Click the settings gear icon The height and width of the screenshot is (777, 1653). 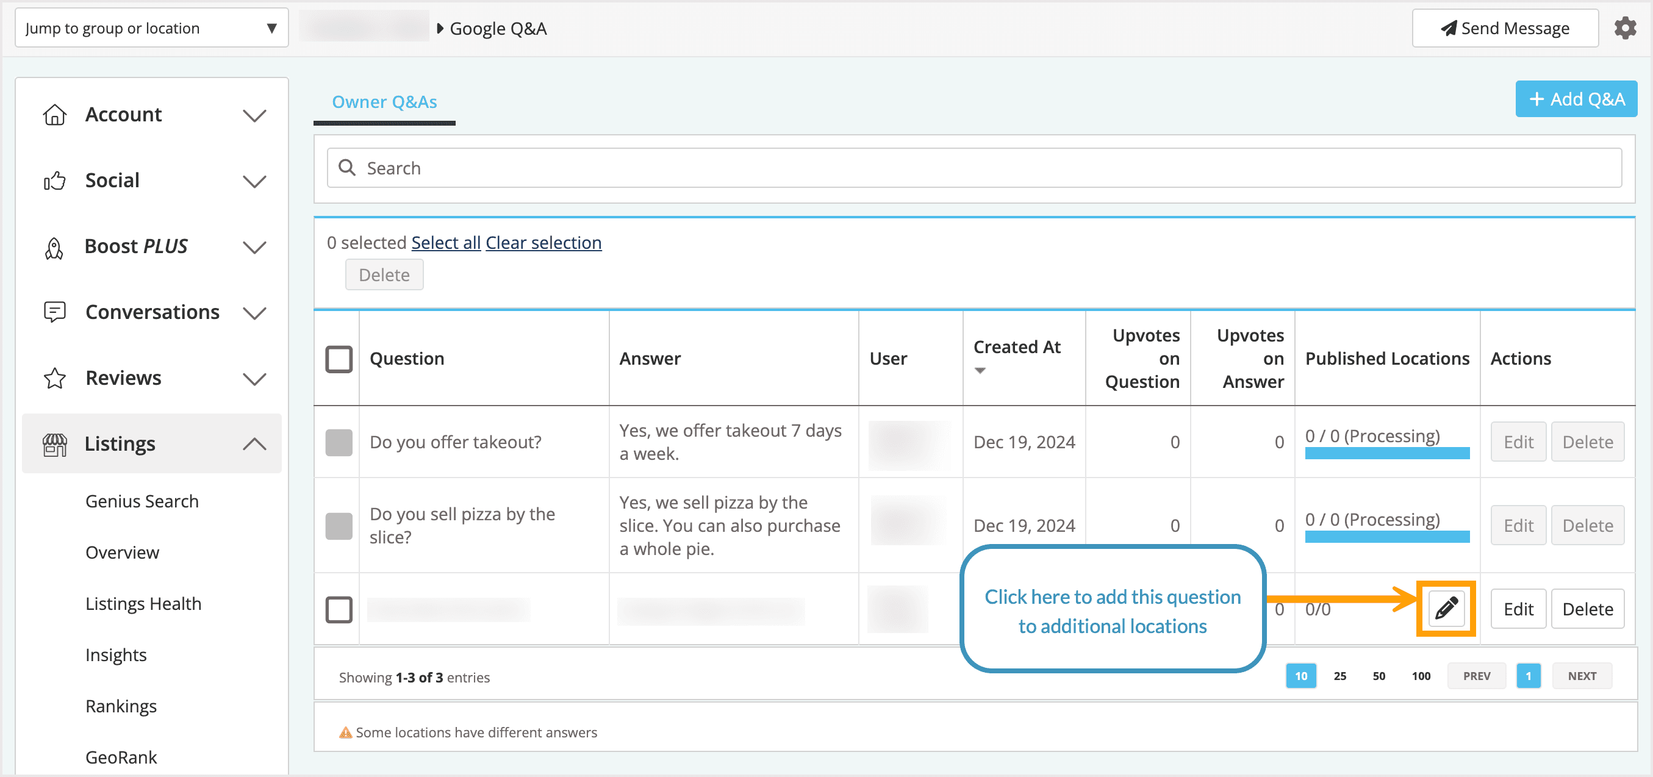click(1624, 28)
